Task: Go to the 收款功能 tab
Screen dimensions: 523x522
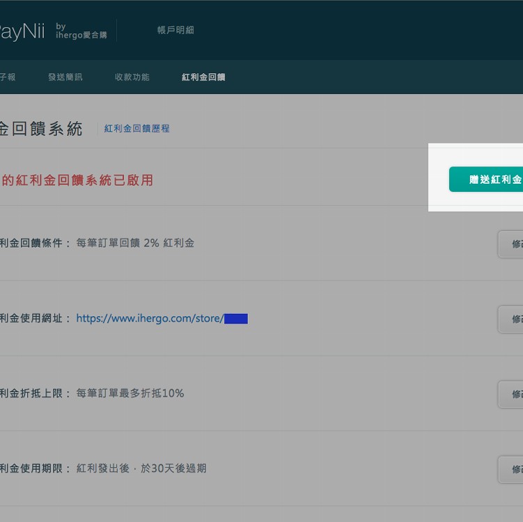Action: point(132,77)
